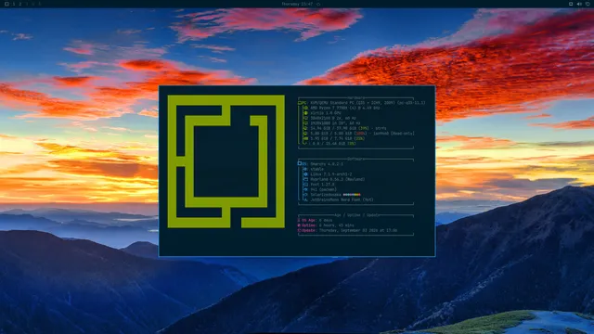The width and height of the screenshot is (594, 334).
Task: Click the '[Read-only]' text on iso9660 row
Action: (403, 134)
